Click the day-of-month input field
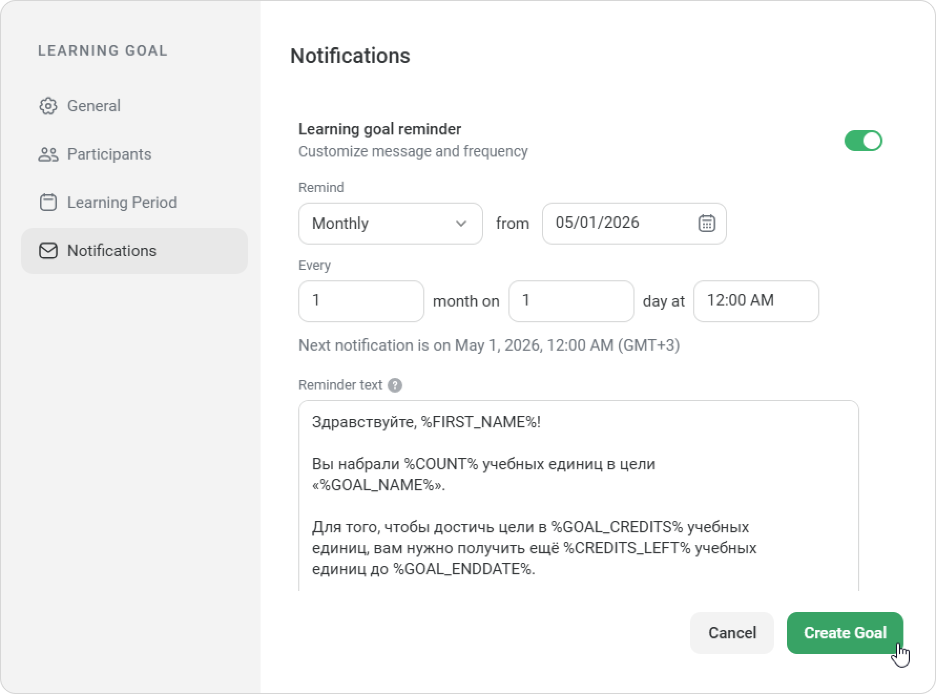 [571, 301]
